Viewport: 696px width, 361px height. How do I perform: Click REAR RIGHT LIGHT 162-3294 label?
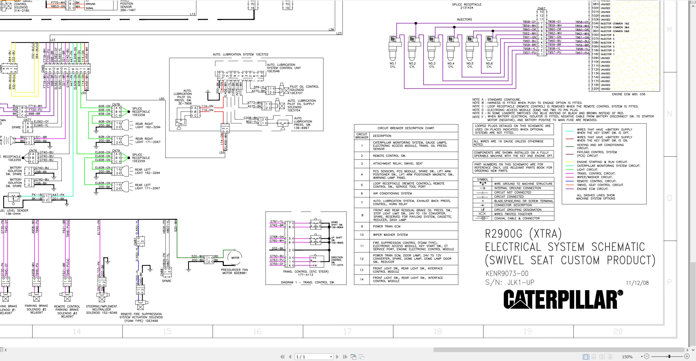pyautogui.click(x=148, y=125)
